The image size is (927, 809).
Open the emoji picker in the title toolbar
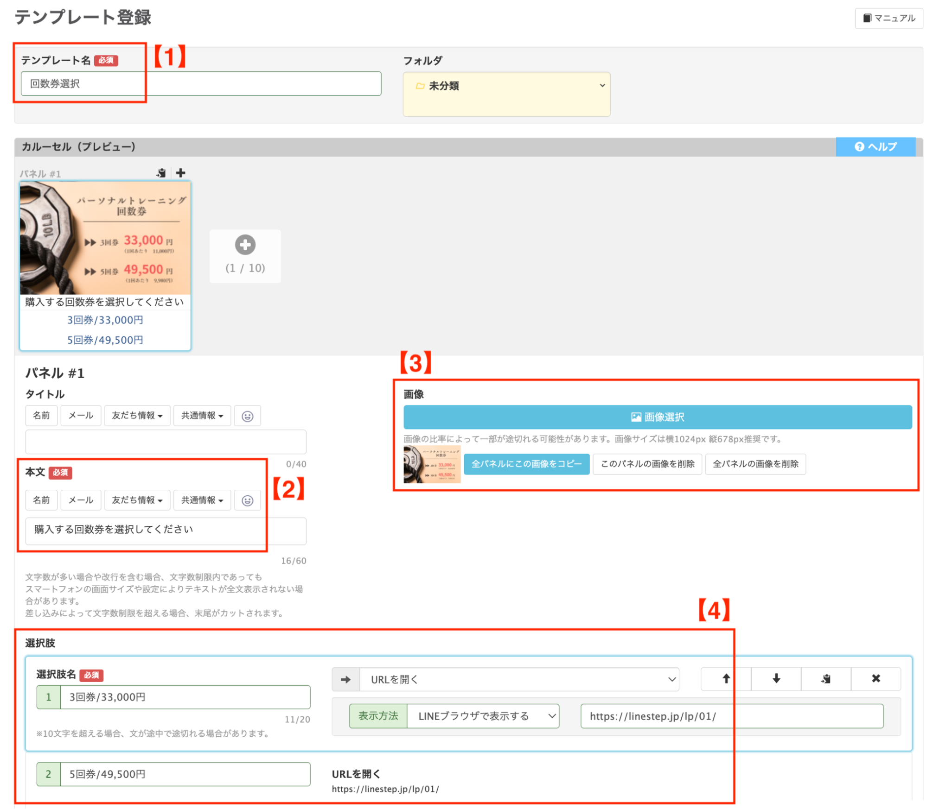[247, 416]
